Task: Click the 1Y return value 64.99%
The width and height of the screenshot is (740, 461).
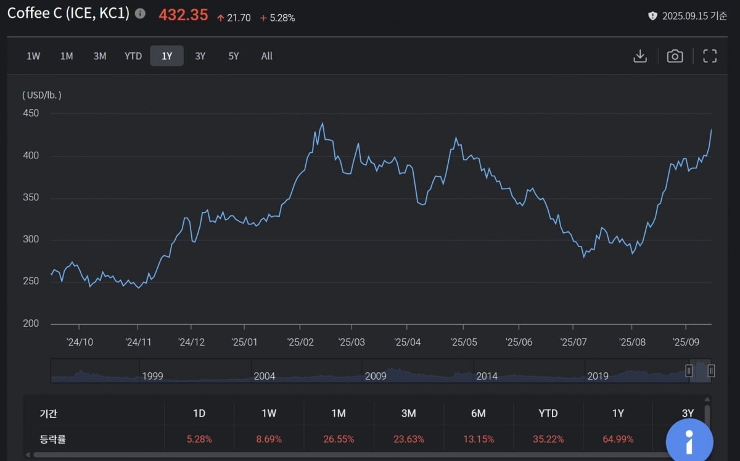Action: pos(618,439)
